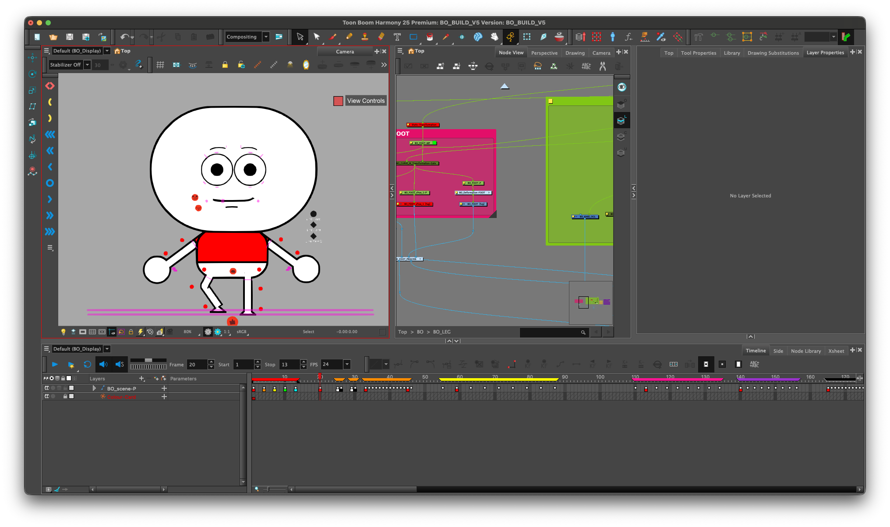Viewport: 890px width, 527px height.
Task: Open the scene folder icon
Action: coord(53,37)
